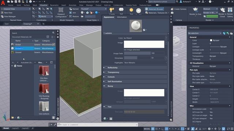Adjust the Glossiness slider

(137, 58)
